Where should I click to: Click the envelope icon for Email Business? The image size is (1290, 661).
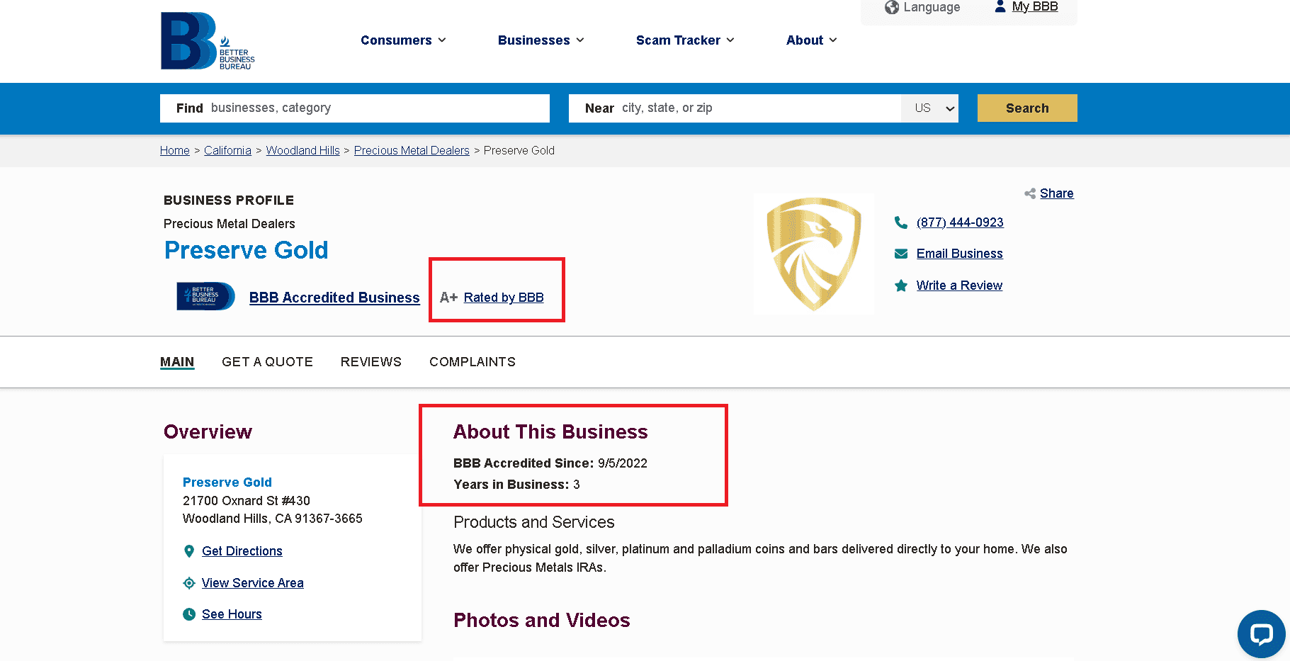(901, 254)
